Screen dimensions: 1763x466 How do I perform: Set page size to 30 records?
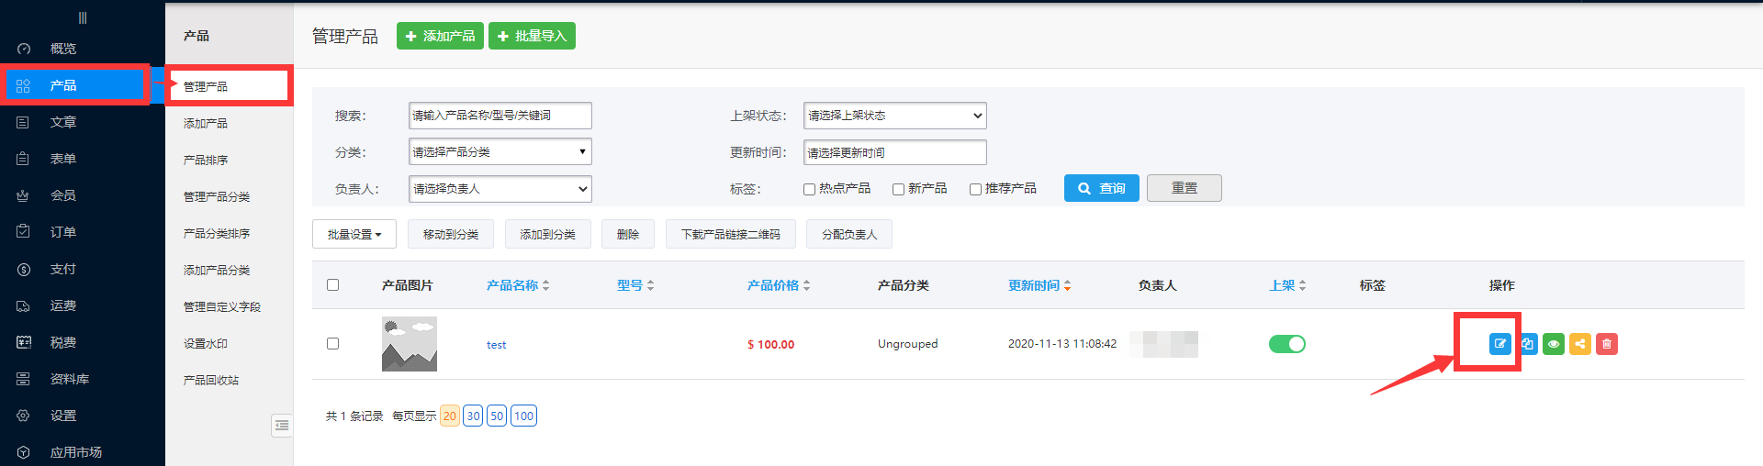pos(473,416)
